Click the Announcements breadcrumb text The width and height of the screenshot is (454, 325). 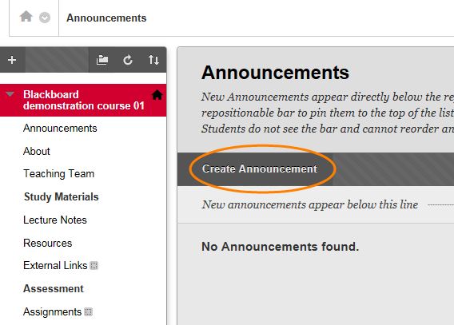point(106,18)
